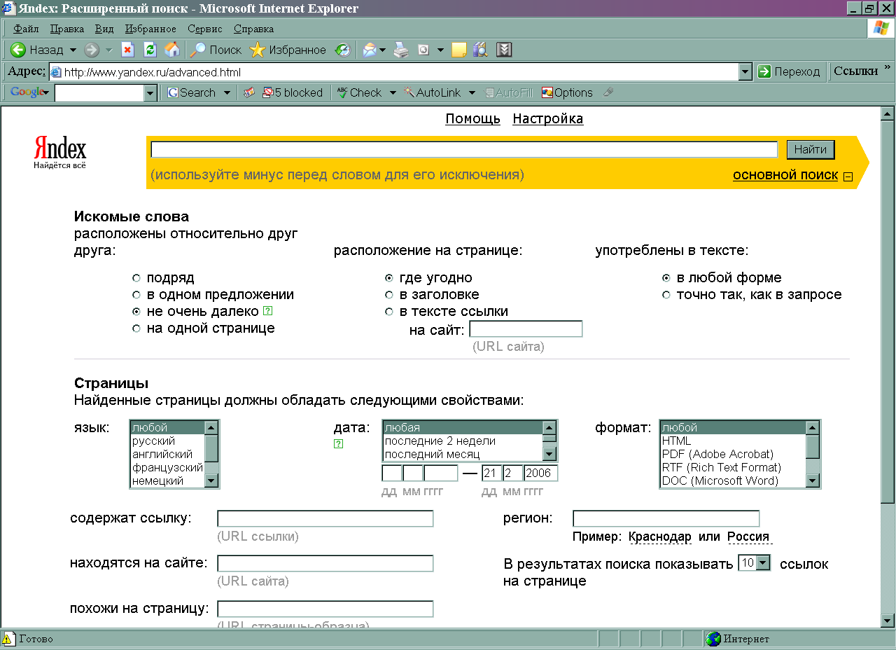Select the подряд radio option

coord(136,278)
